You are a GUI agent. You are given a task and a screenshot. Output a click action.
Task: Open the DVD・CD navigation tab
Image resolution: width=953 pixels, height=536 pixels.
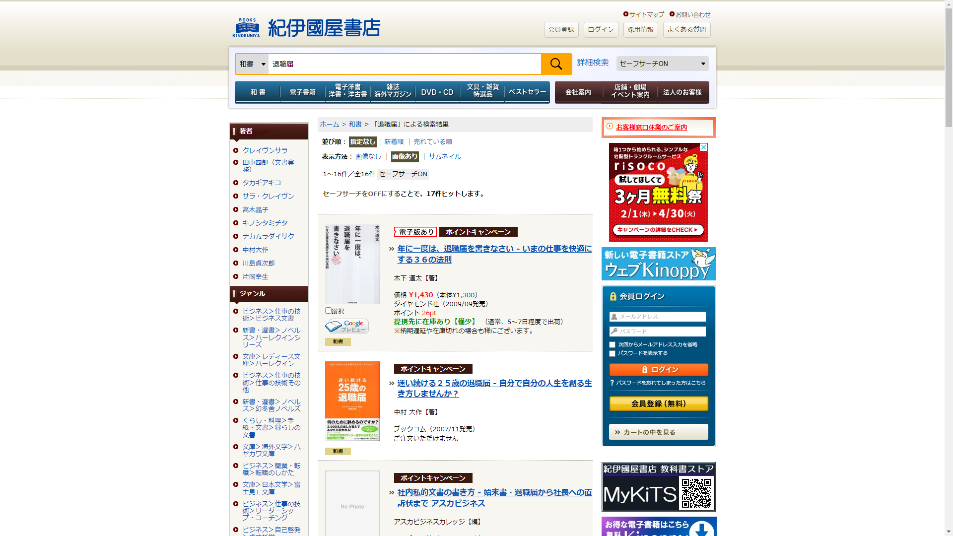coord(437,92)
